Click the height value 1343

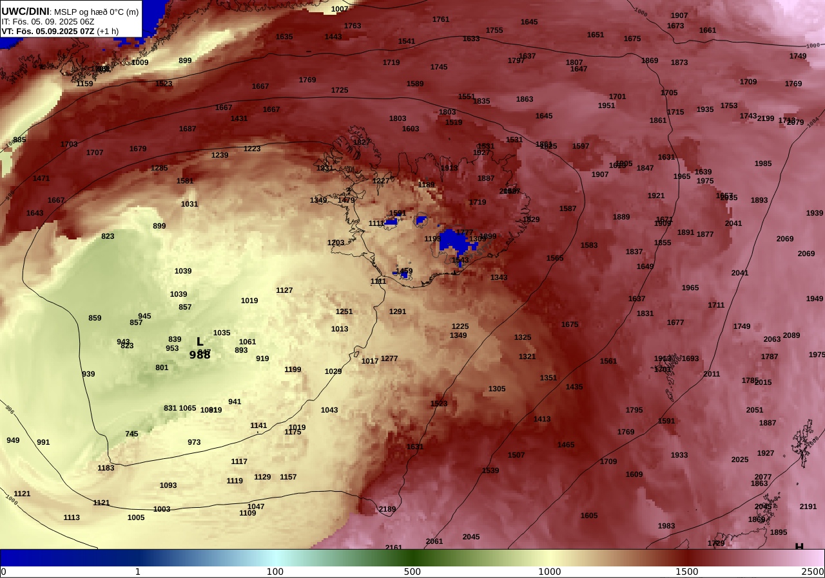point(499,277)
